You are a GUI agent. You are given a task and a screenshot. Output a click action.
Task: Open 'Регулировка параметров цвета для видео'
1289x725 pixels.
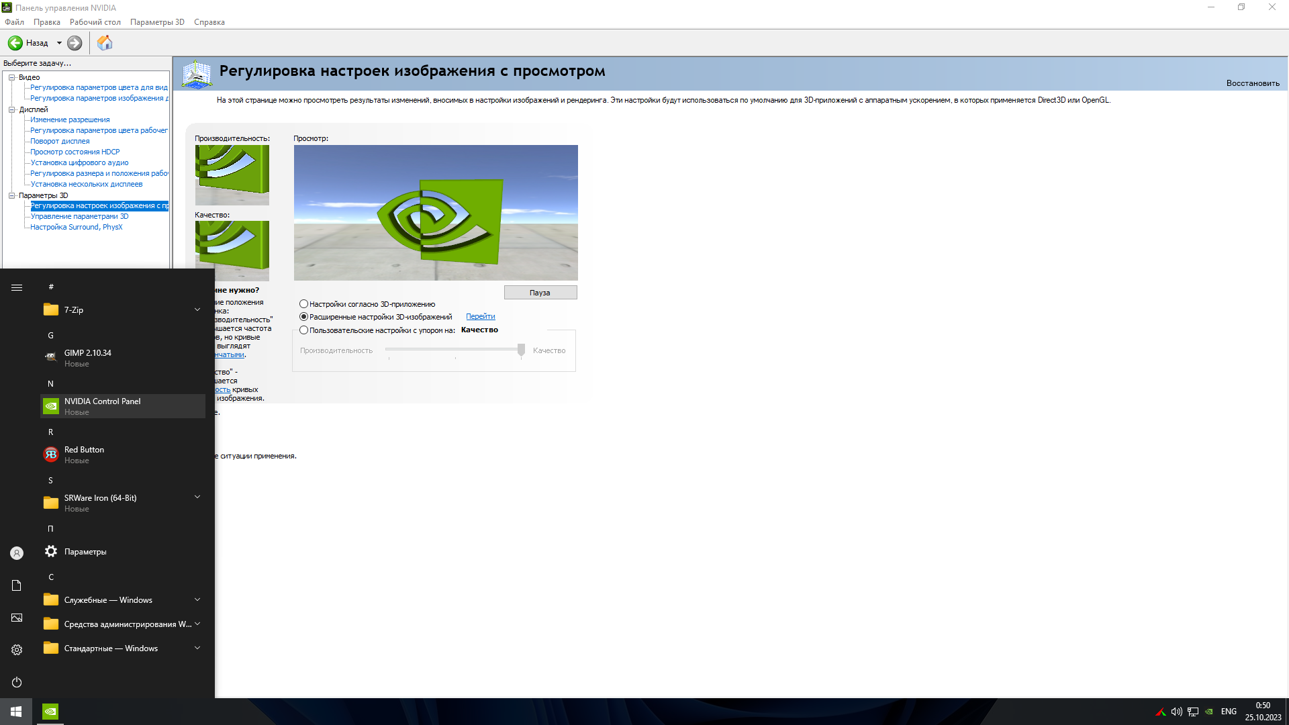click(x=99, y=87)
